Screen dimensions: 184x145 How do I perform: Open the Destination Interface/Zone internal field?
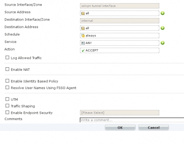click(x=120, y=21)
